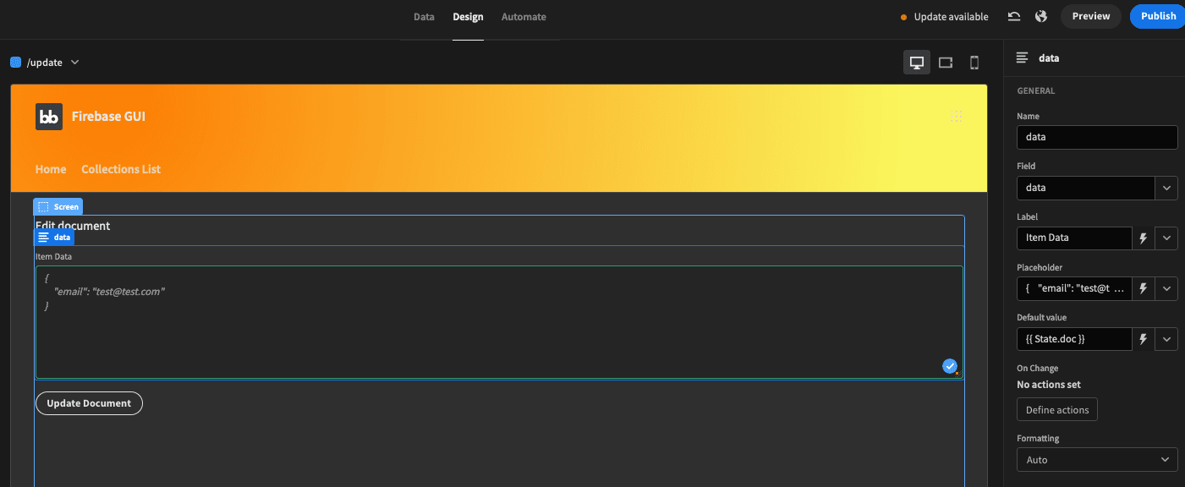Click the Preview button
Screen dimensions: 1185x487
click(x=1091, y=16)
